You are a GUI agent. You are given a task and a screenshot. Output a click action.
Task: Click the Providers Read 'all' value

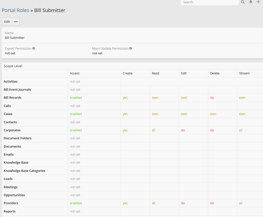pos(154,203)
